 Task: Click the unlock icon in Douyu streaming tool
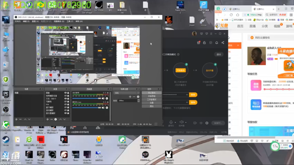[x=204, y=43]
